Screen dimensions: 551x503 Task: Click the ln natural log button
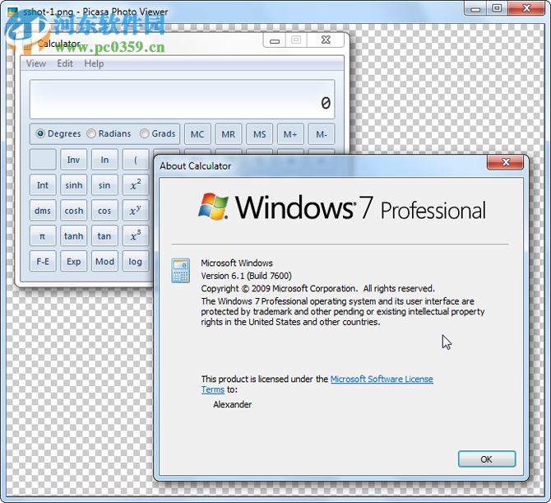click(104, 160)
